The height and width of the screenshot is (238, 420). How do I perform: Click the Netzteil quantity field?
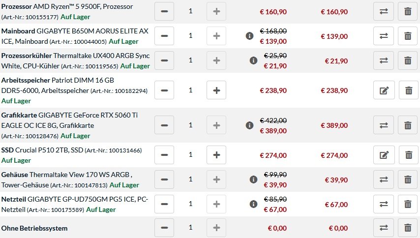pos(190,204)
